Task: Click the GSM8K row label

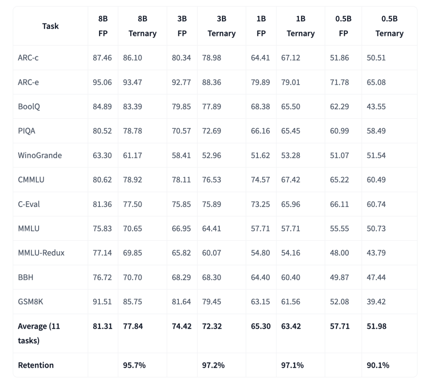Action: [31, 302]
